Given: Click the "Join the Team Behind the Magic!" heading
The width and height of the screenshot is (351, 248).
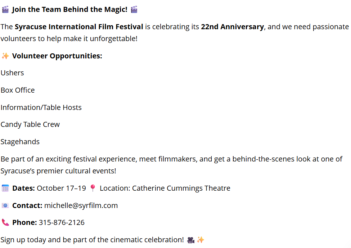Looking at the screenshot, I should (x=69, y=10).
